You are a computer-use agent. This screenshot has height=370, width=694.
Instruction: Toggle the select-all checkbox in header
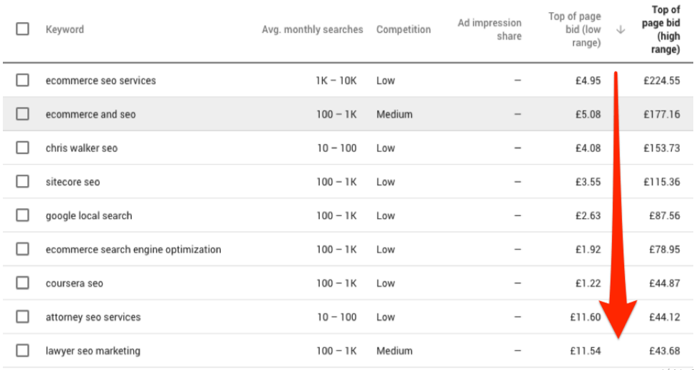[x=23, y=29]
